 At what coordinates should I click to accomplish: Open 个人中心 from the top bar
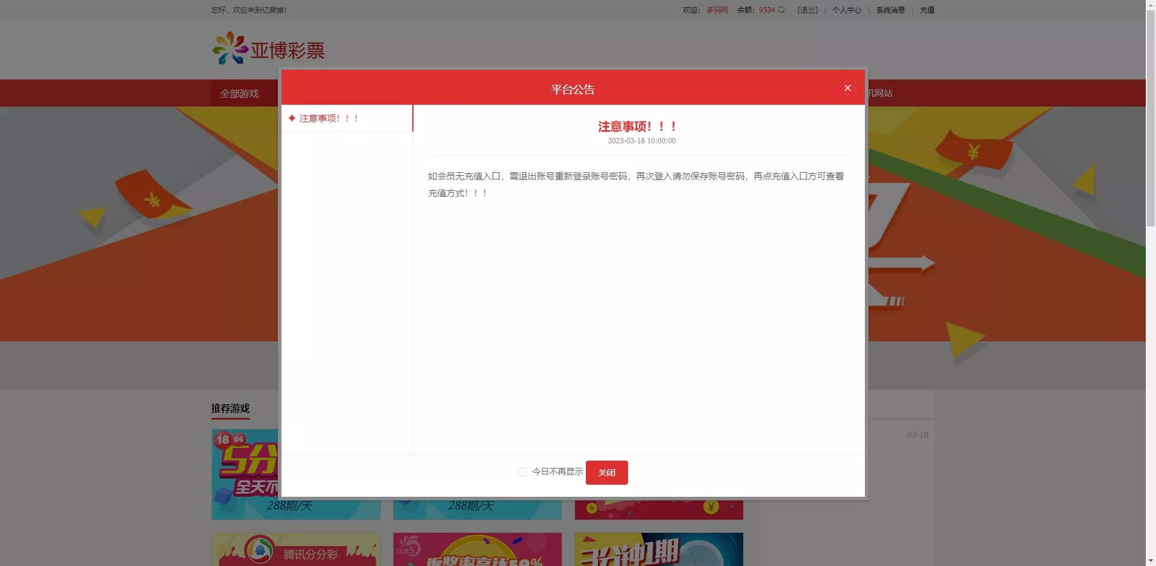[846, 10]
